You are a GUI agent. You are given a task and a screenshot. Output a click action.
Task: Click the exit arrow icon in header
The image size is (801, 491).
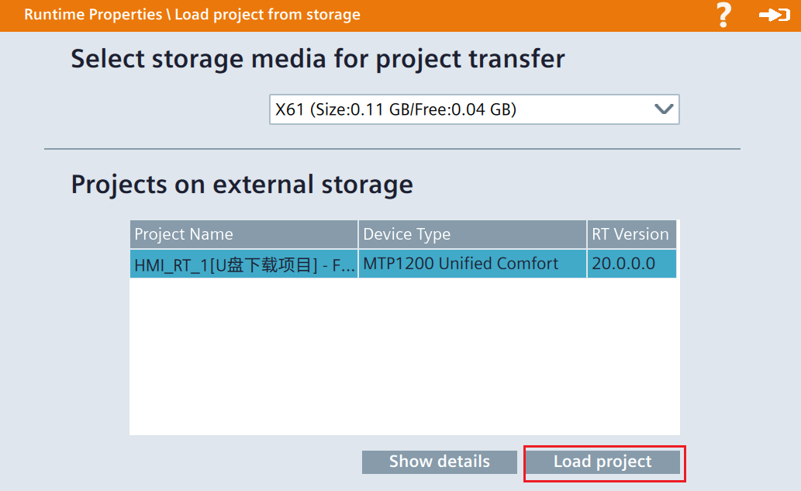[x=773, y=16]
